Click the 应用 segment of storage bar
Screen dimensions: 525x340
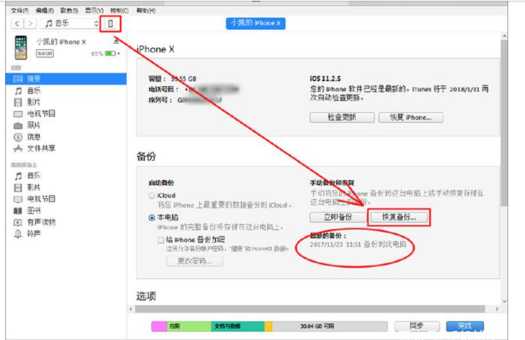tap(188, 326)
